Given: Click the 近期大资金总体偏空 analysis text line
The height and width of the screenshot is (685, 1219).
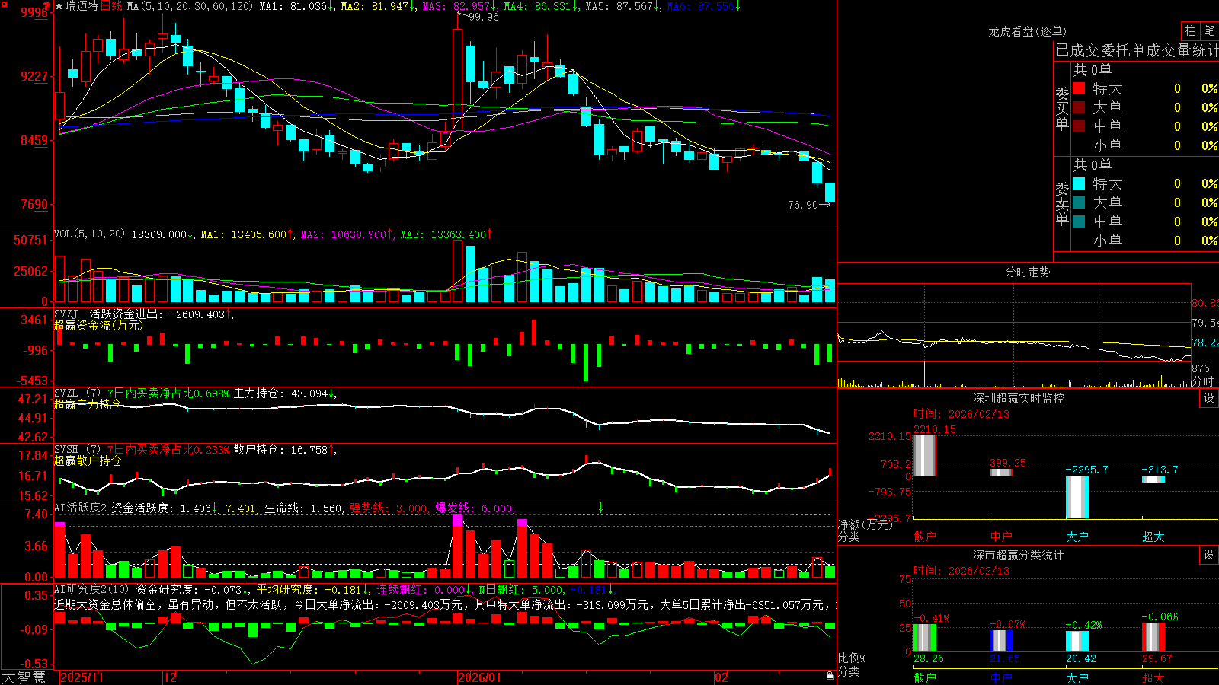Looking at the screenshot, I should [444, 604].
